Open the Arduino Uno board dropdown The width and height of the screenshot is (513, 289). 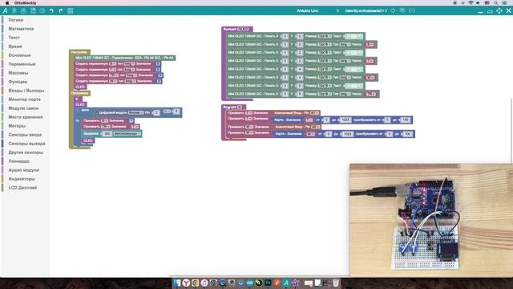click(x=317, y=10)
